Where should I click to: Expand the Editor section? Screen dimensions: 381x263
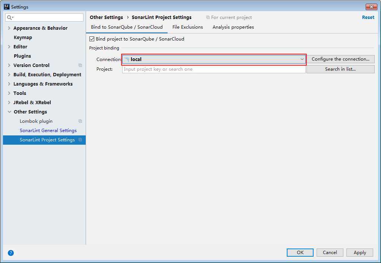pos(9,46)
